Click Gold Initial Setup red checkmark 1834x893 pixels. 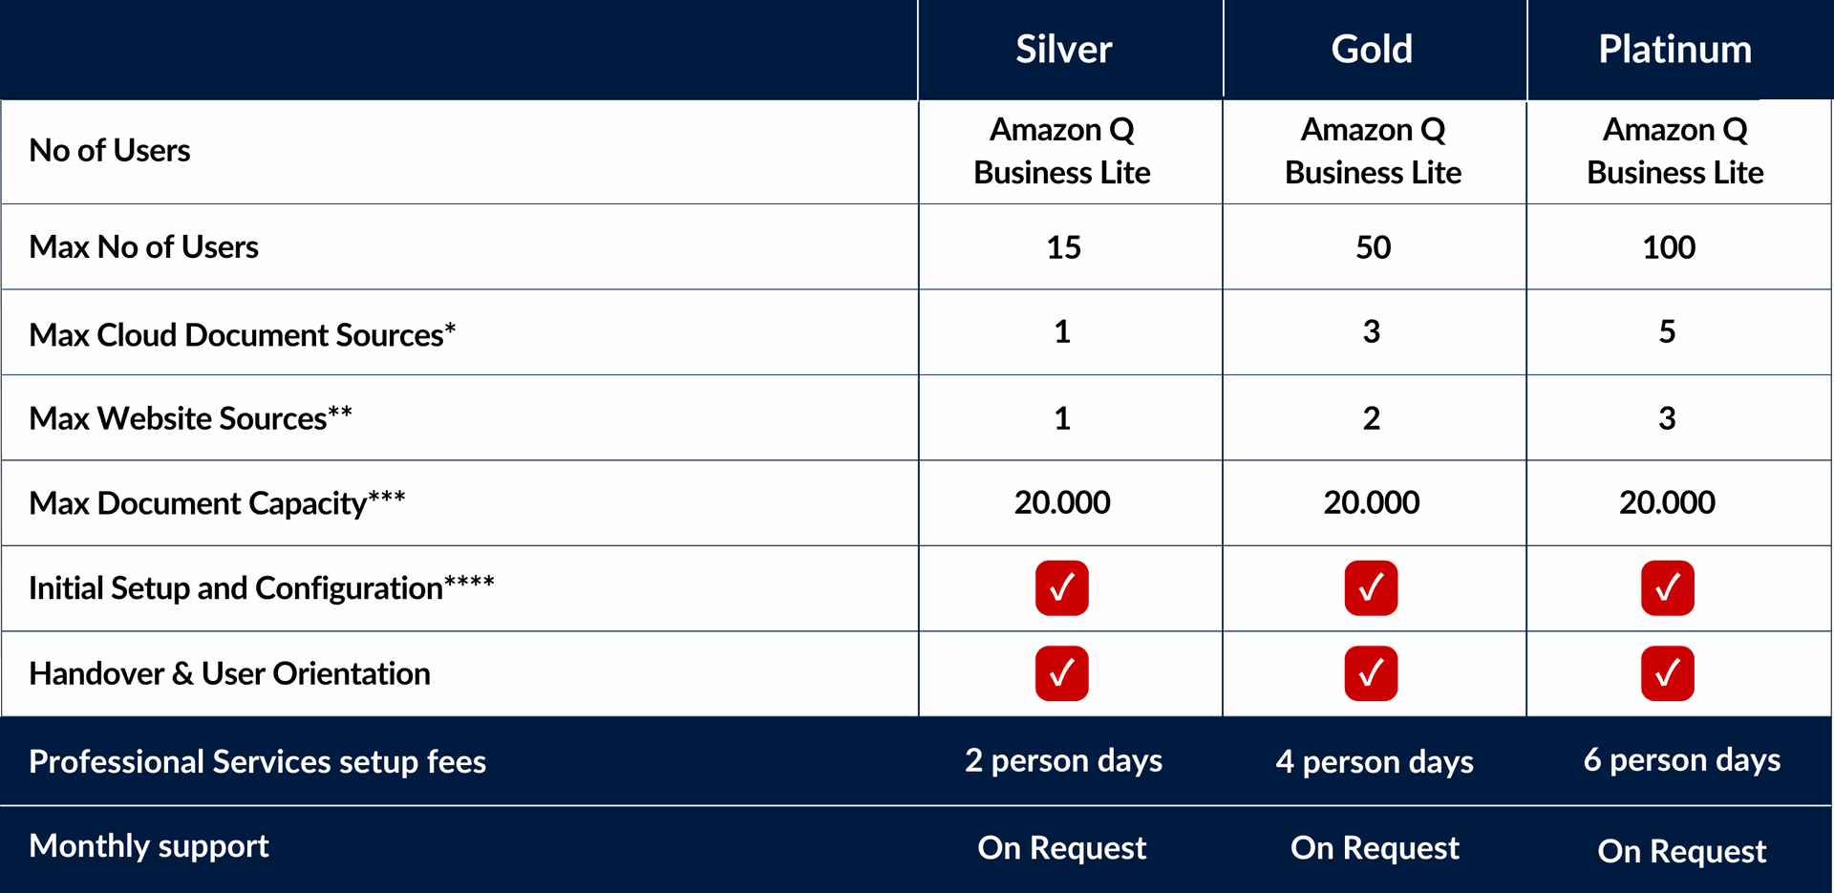coord(1371,587)
